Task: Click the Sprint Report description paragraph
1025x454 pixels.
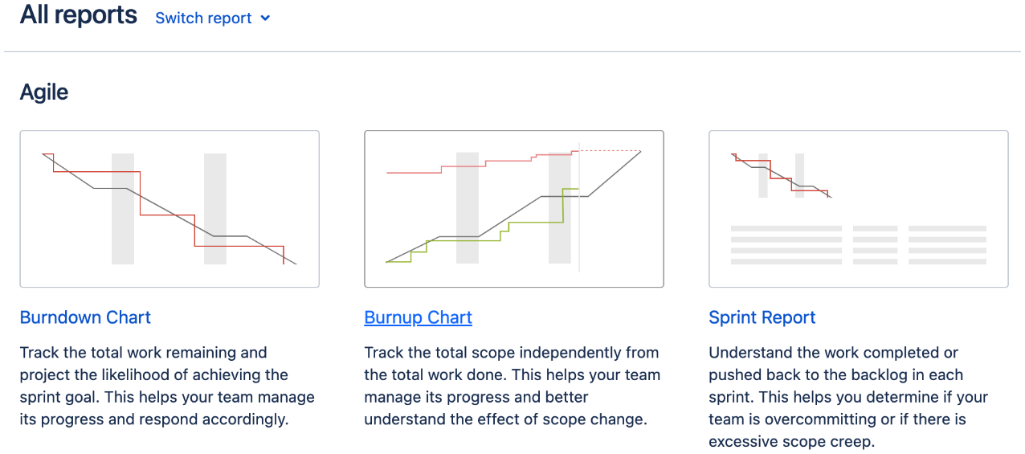Action: tap(848, 397)
